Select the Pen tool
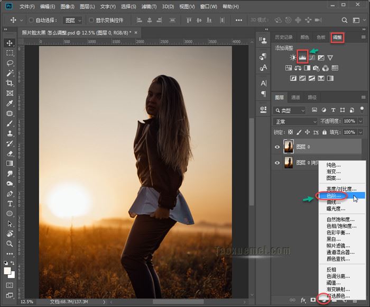The height and width of the screenshot is (307, 370). (x=10, y=194)
